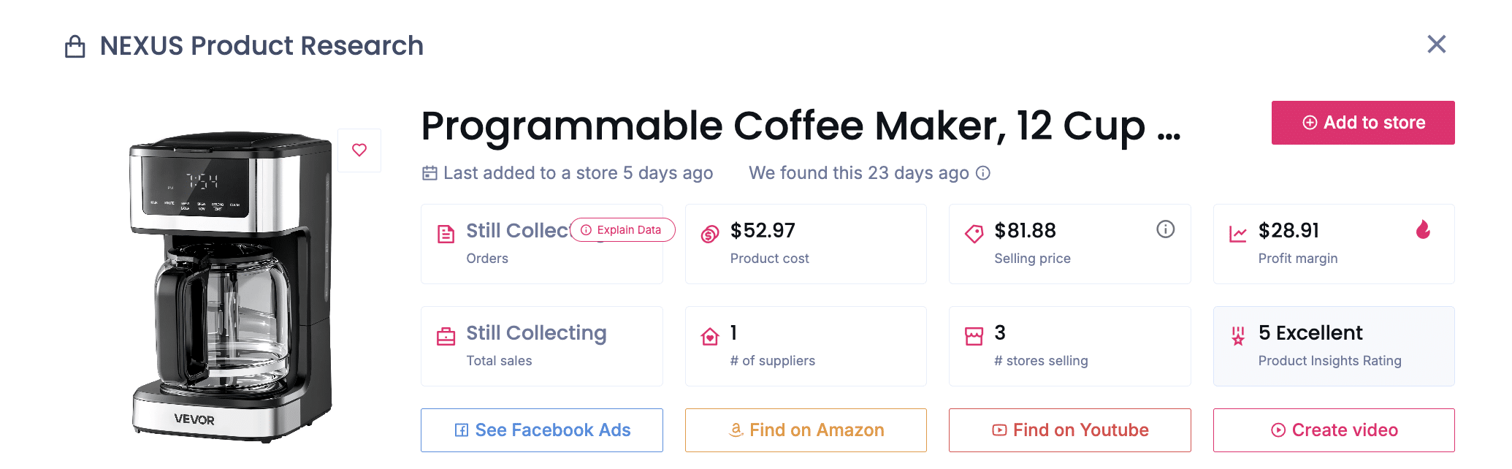The image size is (1512, 469).
Task: Open Find on Amazon
Action: 806,430
